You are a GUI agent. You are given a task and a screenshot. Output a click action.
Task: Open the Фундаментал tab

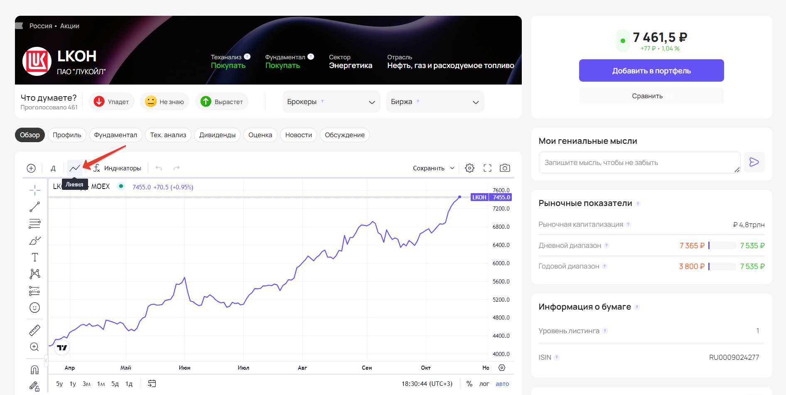pyautogui.click(x=115, y=135)
